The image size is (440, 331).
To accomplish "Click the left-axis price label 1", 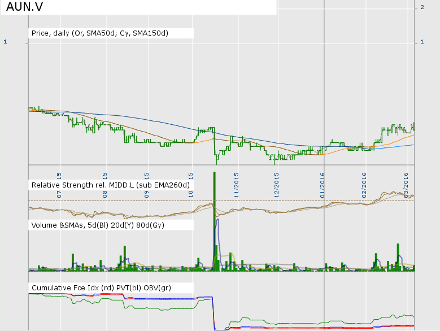I will [5, 42].
